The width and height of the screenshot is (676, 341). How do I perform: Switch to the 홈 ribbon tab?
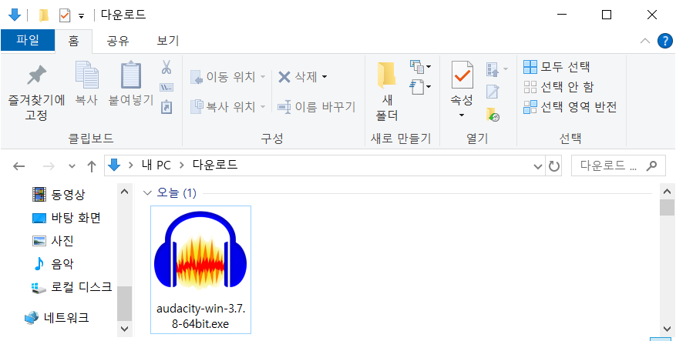click(x=74, y=41)
